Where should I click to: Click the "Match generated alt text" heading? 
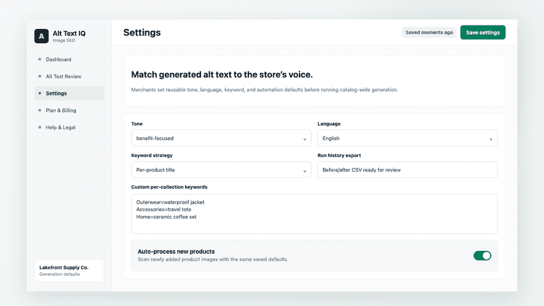tap(221, 75)
